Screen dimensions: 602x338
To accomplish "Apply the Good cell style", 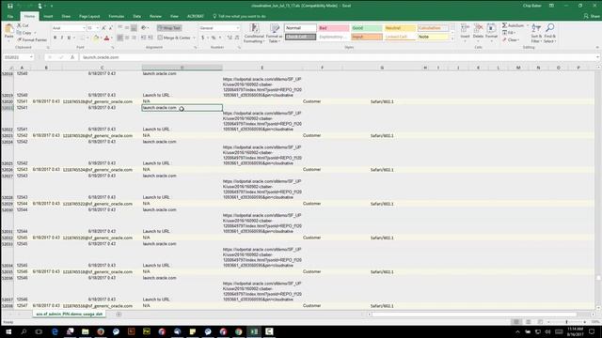I will tap(366, 28).
